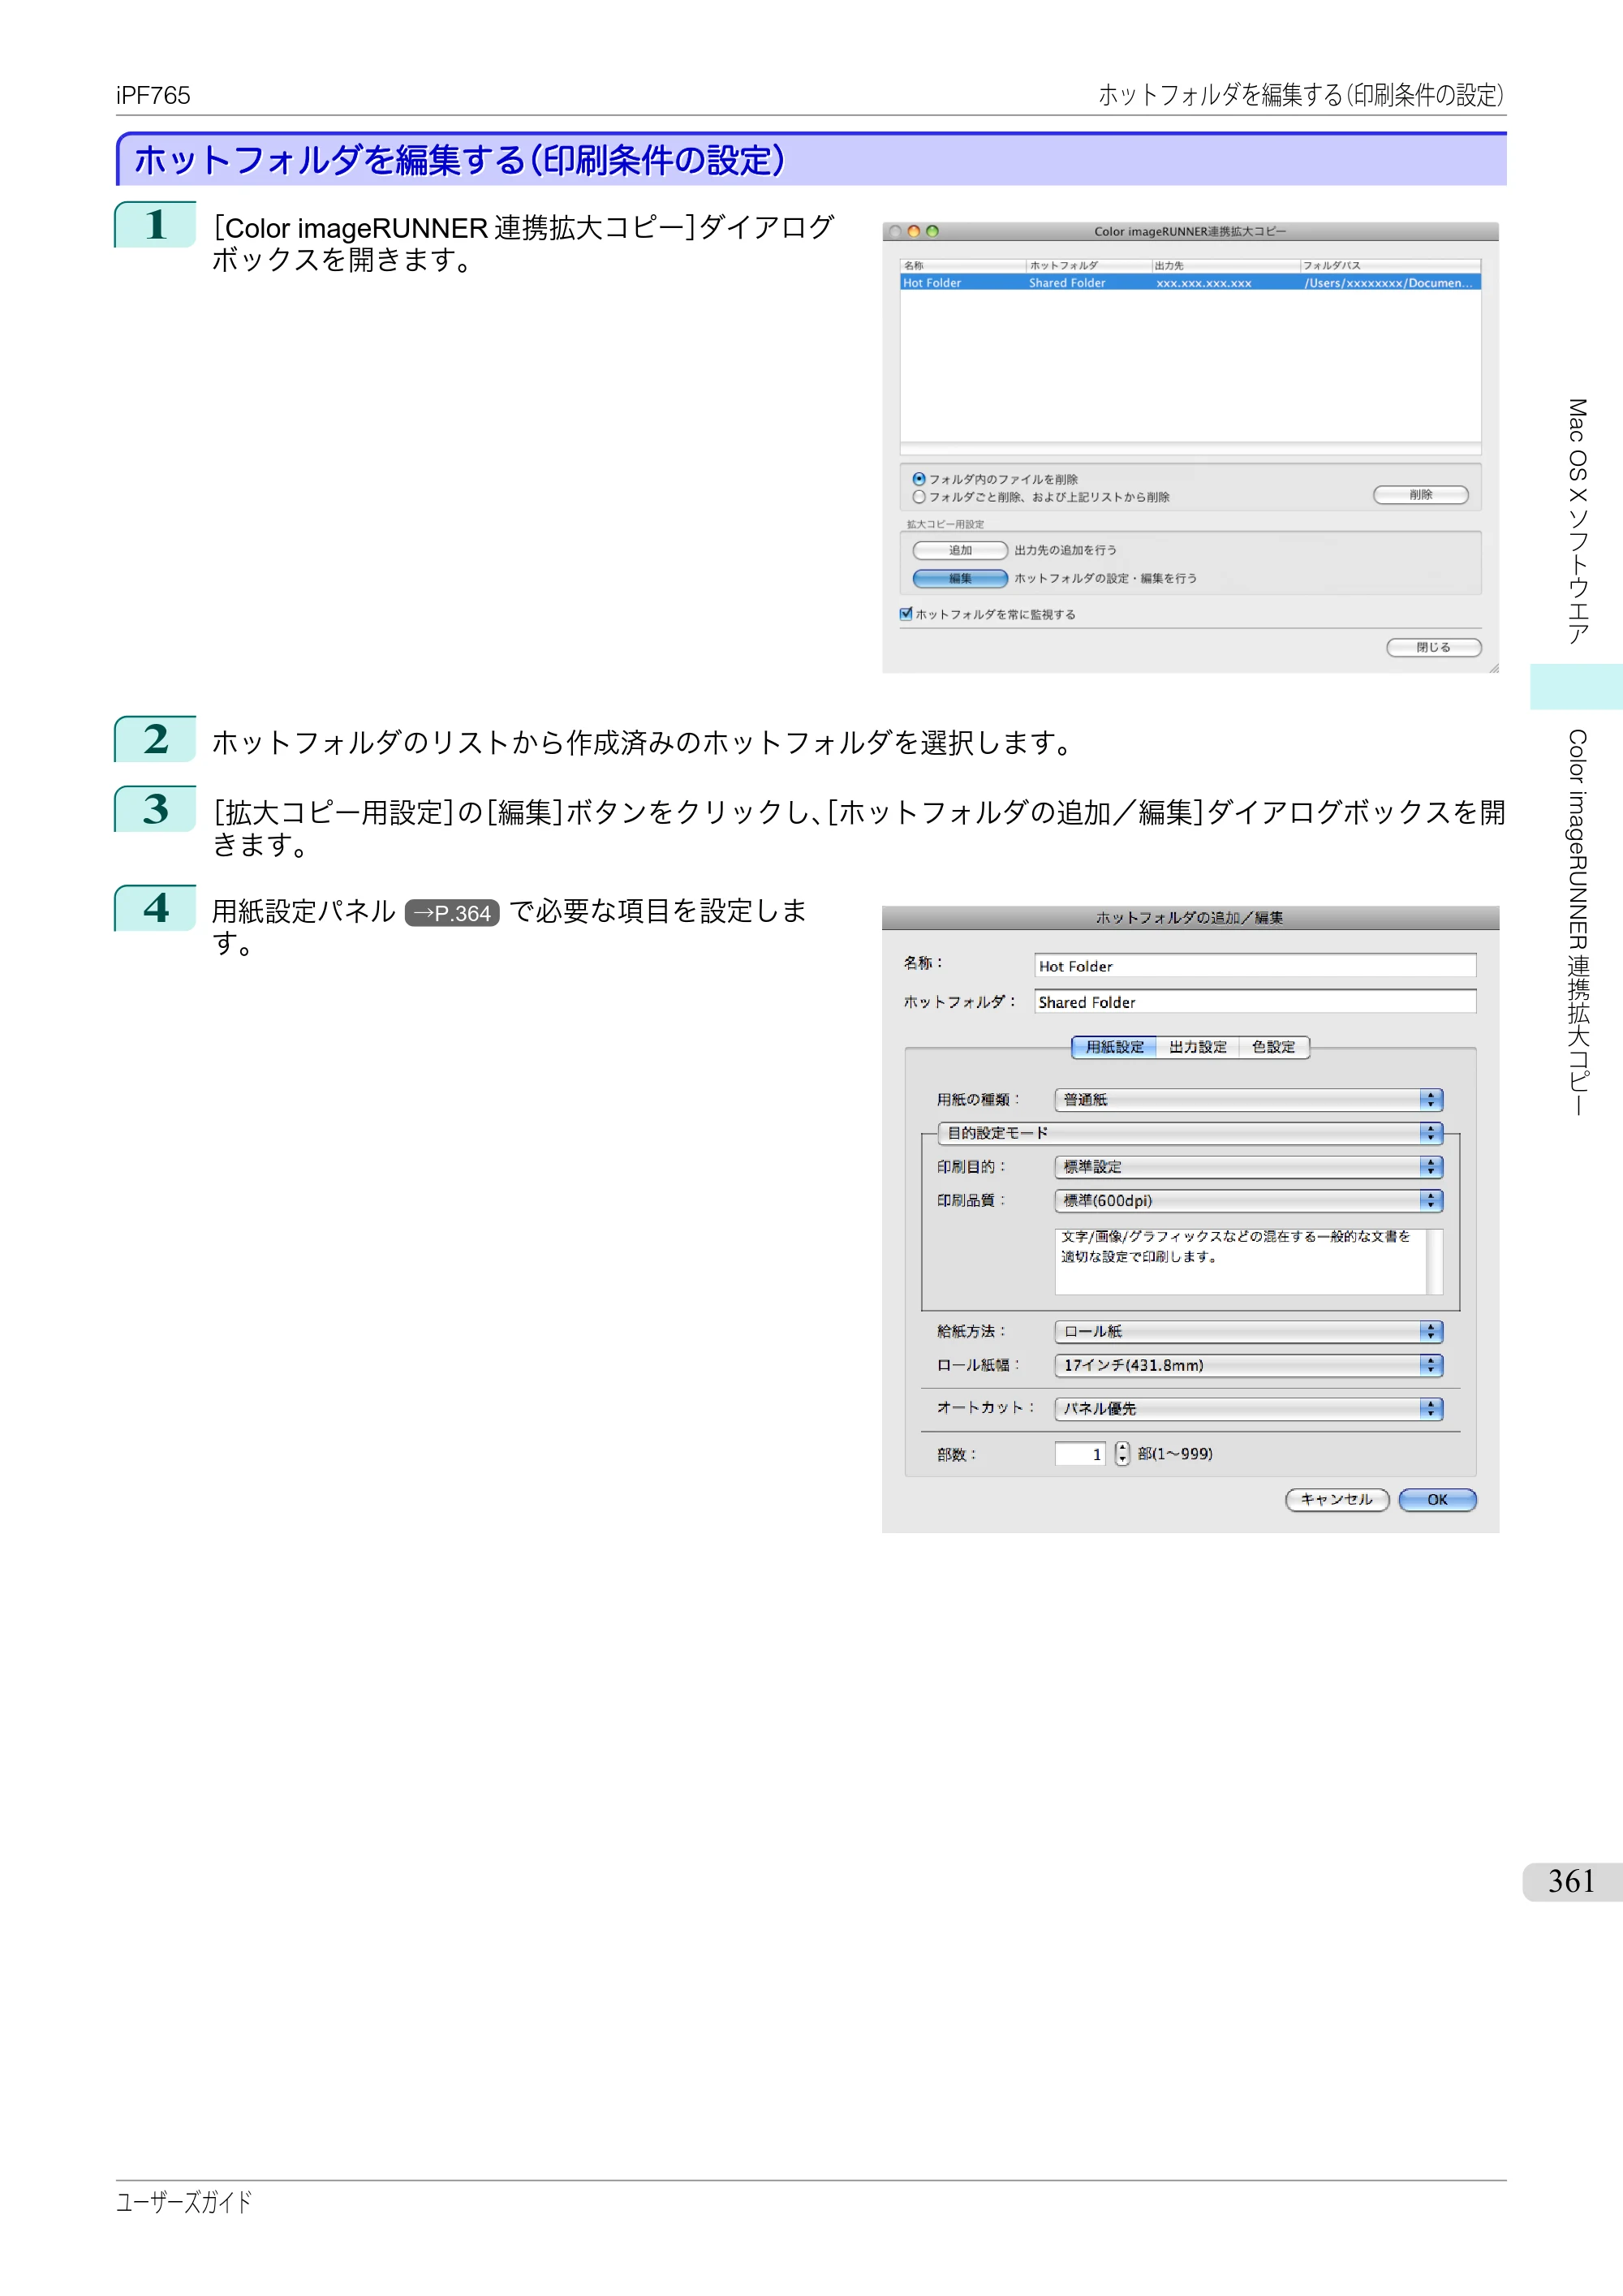
Task: Click the フォルダパス column header
Action: tap(1390, 265)
